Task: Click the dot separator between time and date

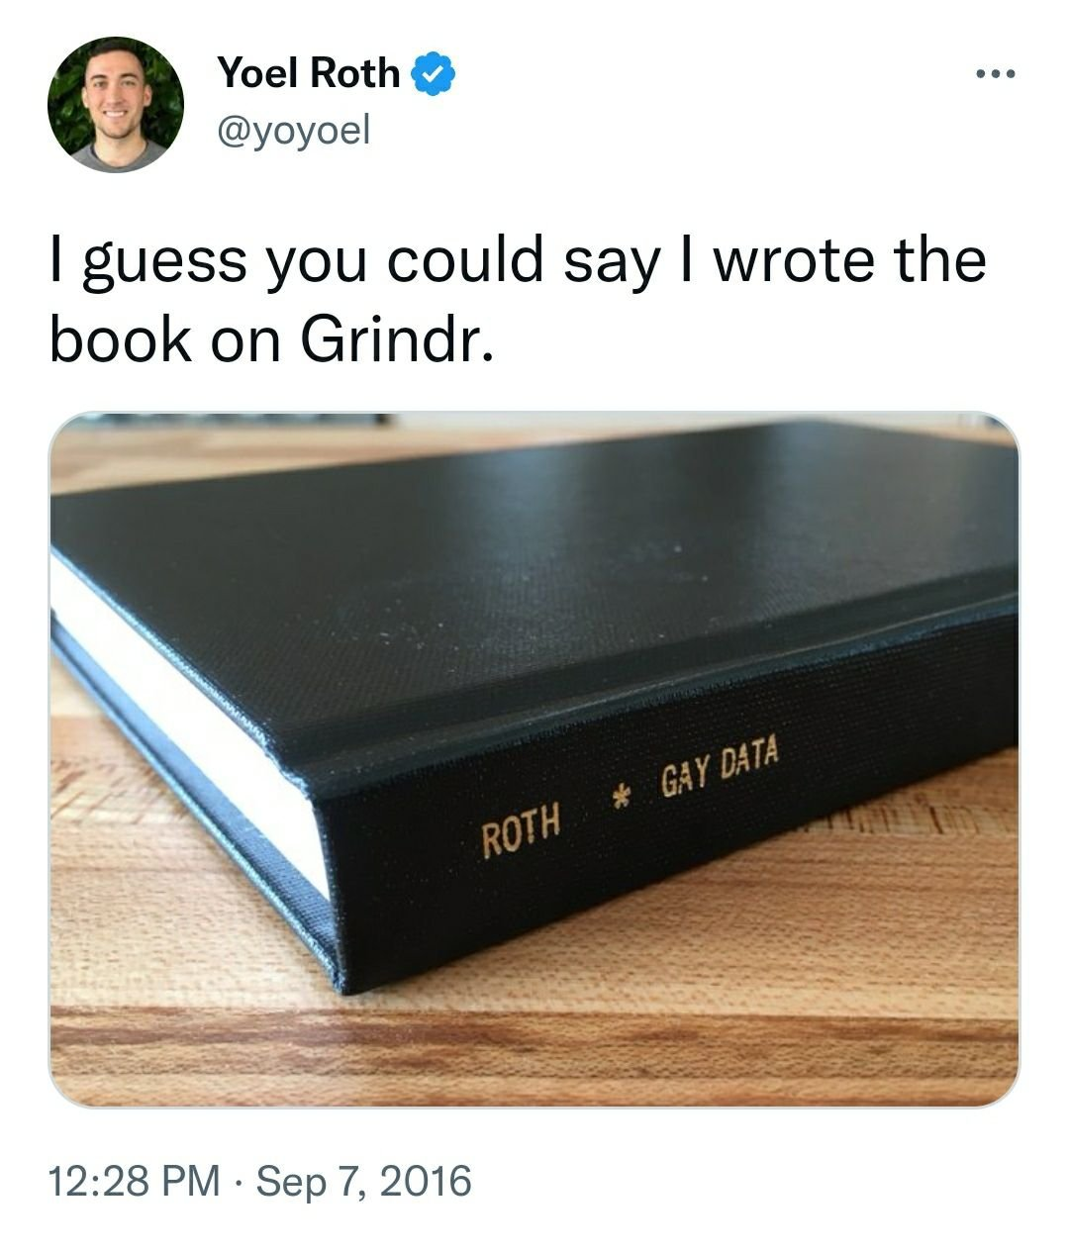Action: click(x=239, y=1181)
